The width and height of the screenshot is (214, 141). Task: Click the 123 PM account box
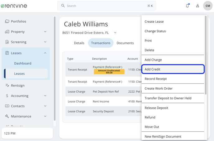tap(27, 133)
